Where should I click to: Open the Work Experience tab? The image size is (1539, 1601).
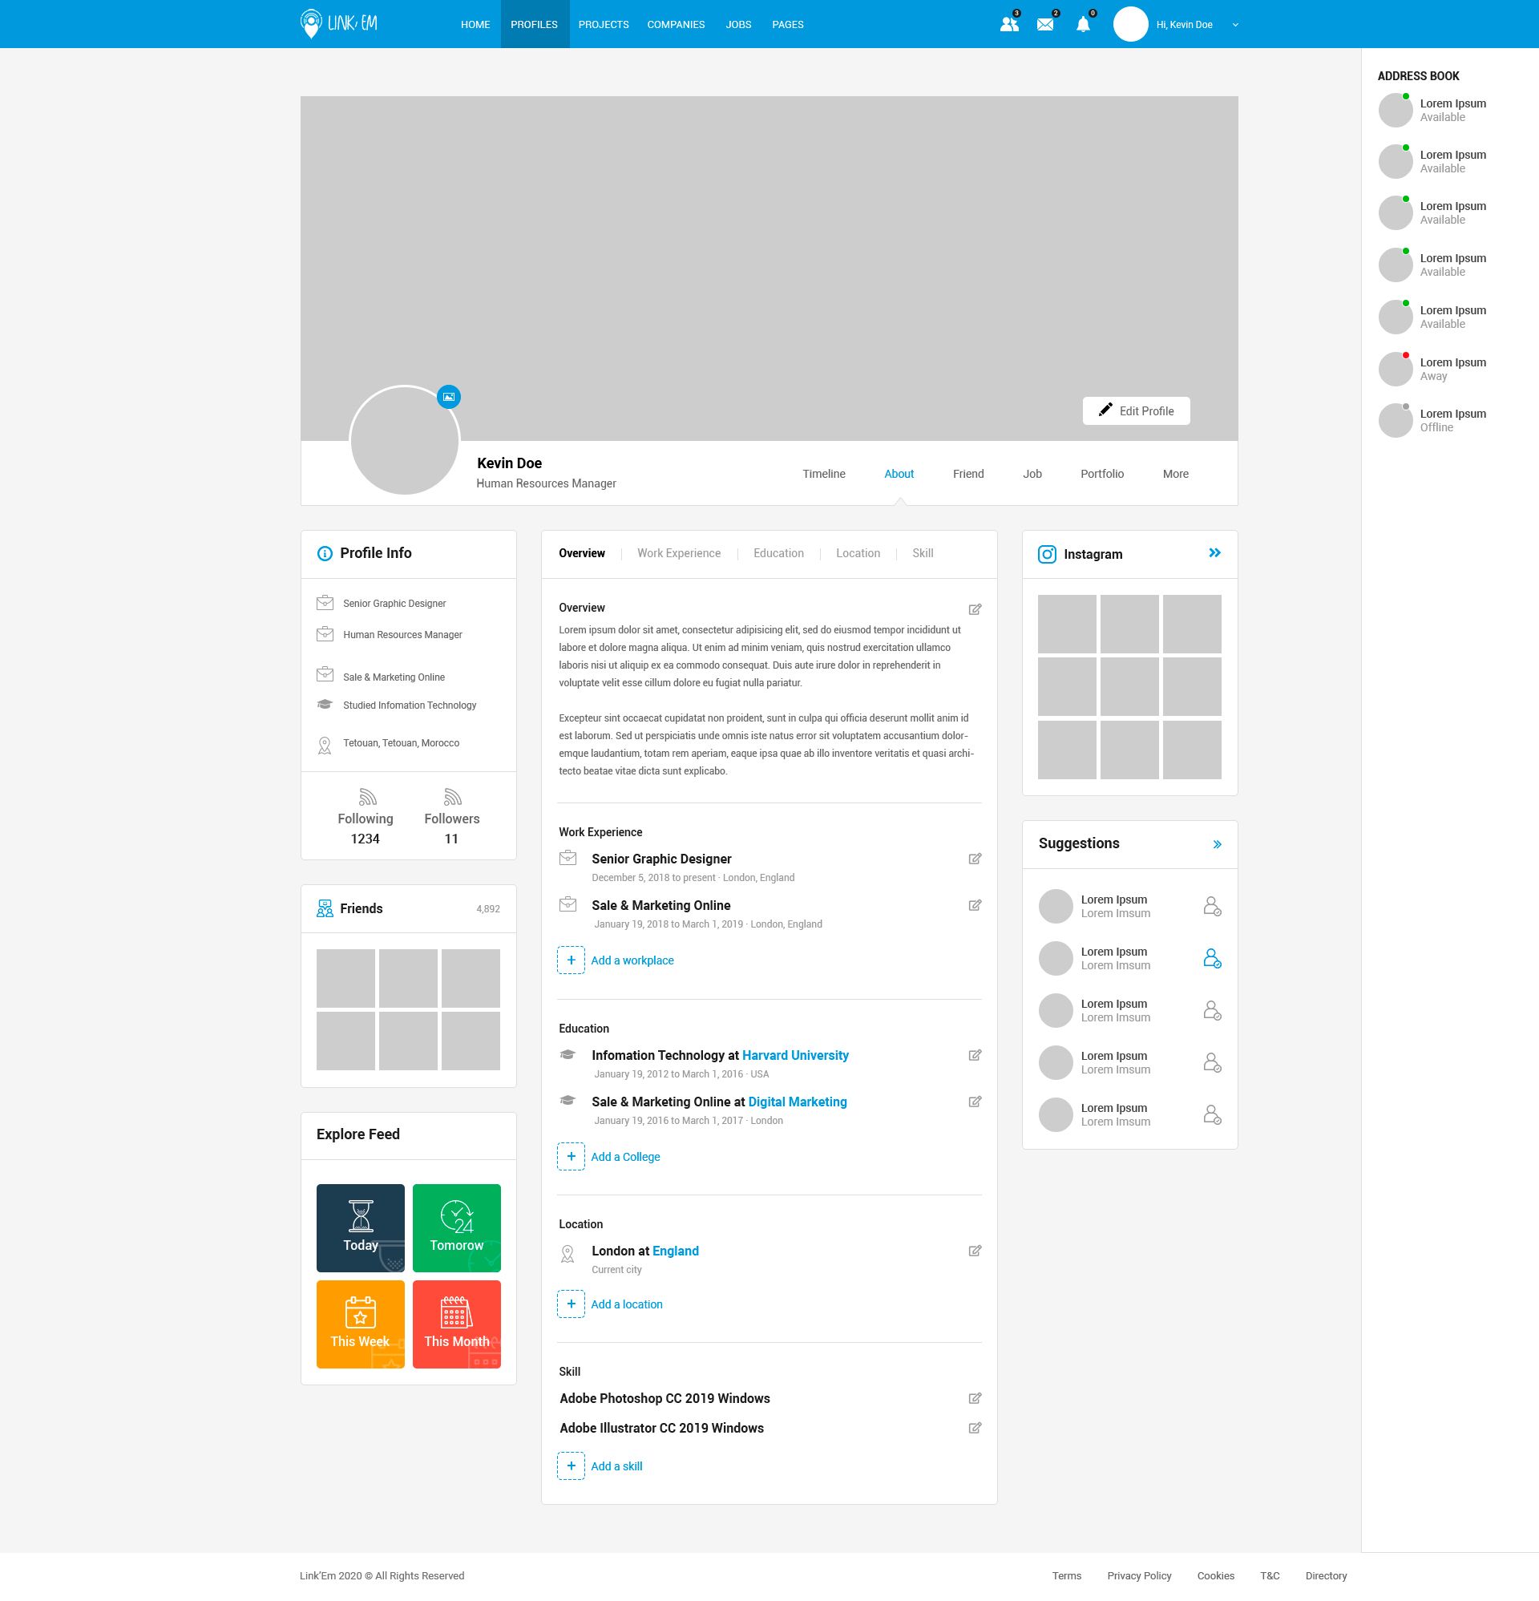[x=679, y=553]
